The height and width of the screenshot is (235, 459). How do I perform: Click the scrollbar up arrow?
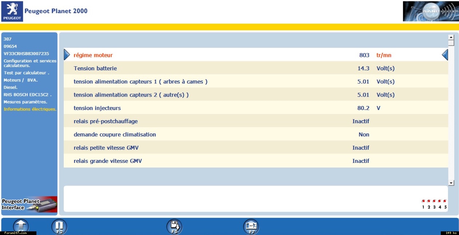[x=451, y=37]
